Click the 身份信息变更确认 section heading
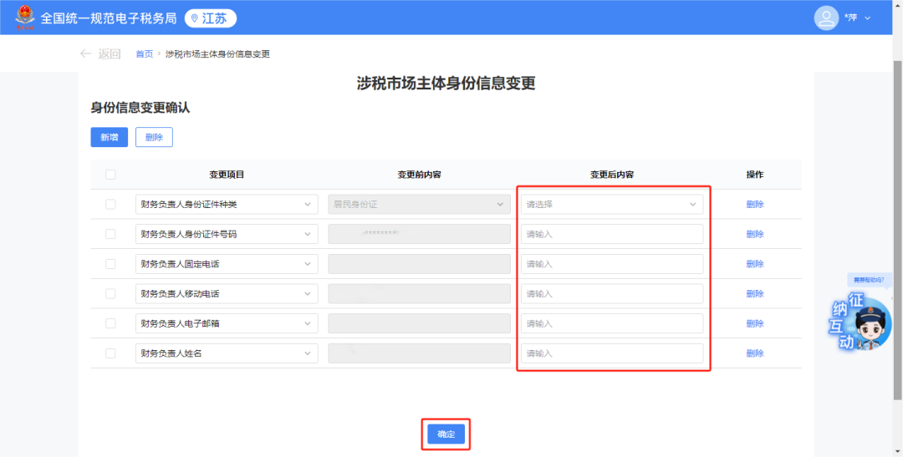 click(140, 108)
